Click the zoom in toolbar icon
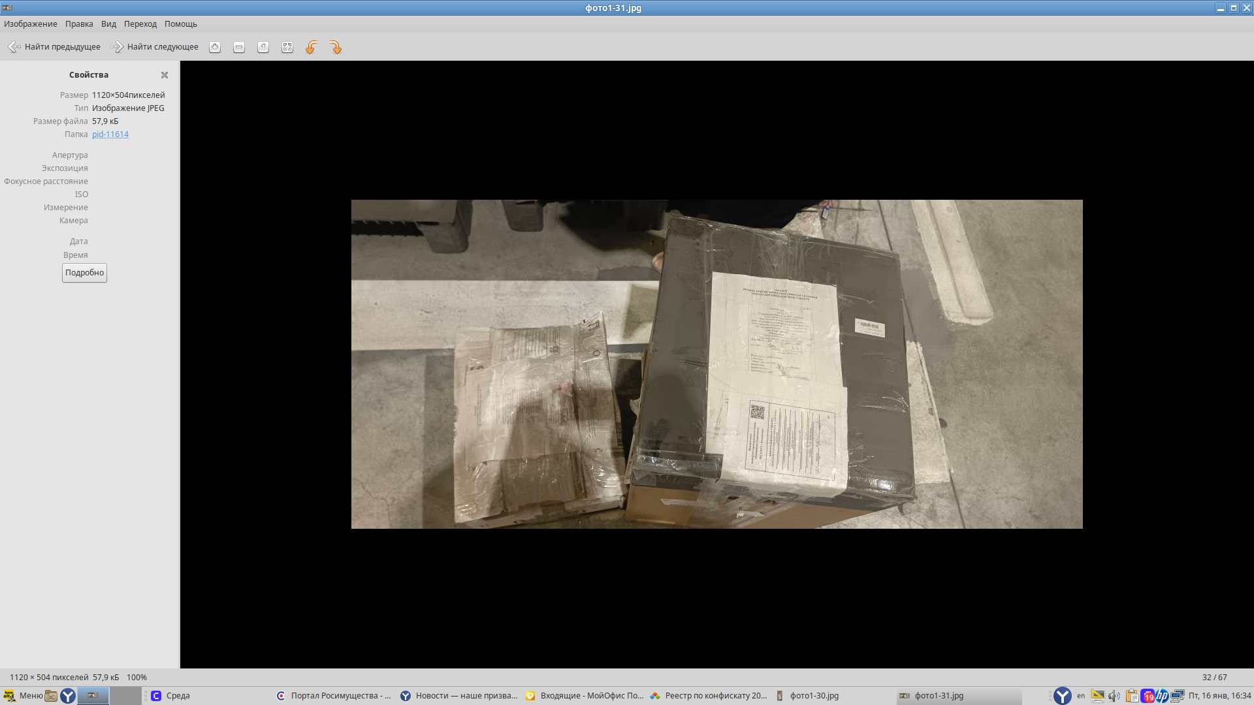 pos(215,47)
